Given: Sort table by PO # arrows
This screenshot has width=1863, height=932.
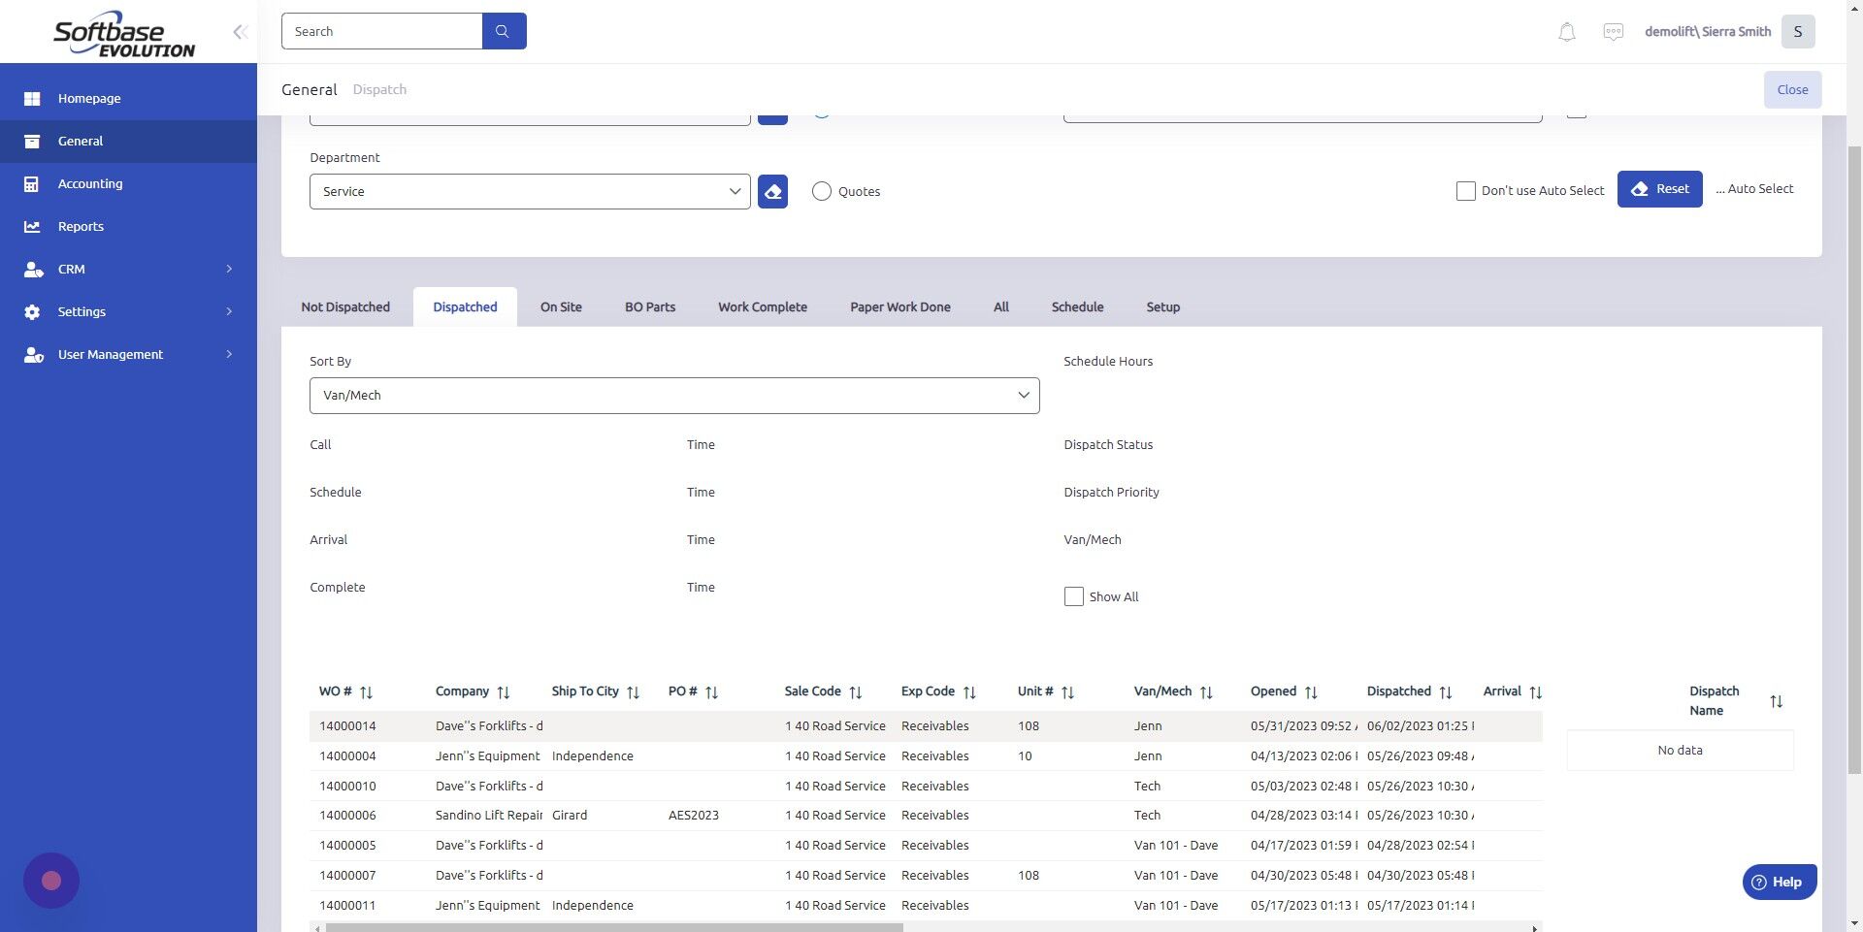Looking at the screenshot, I should (x=711, y=692).
